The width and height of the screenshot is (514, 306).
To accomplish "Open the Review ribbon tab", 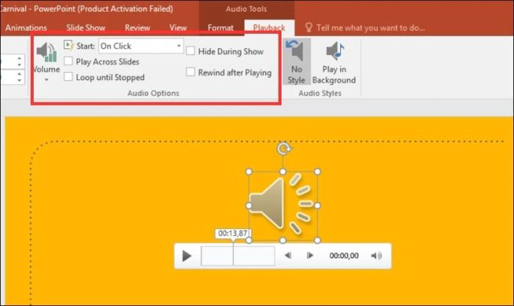I will [x=137, y=28].
